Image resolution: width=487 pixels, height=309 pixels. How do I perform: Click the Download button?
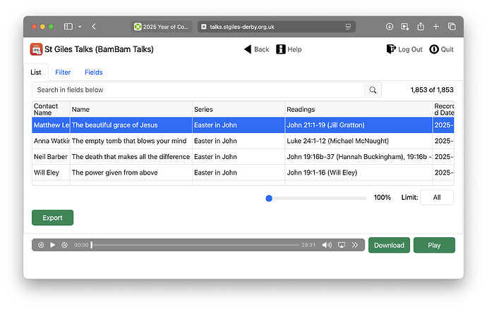(x=389, y=245)
